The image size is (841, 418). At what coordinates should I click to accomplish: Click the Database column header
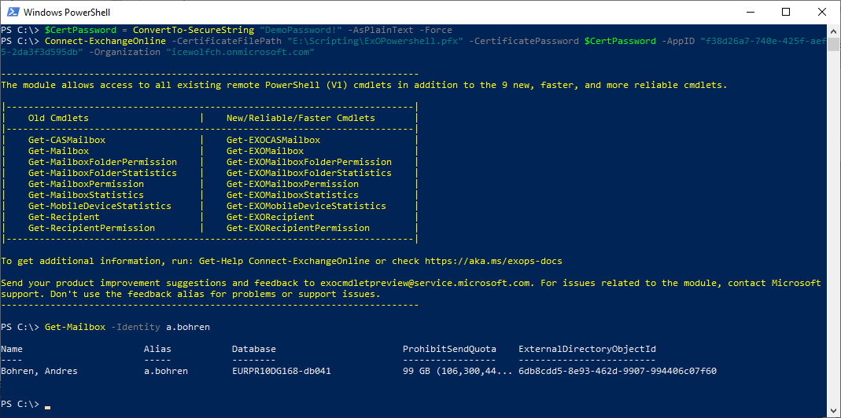point(253,349)
